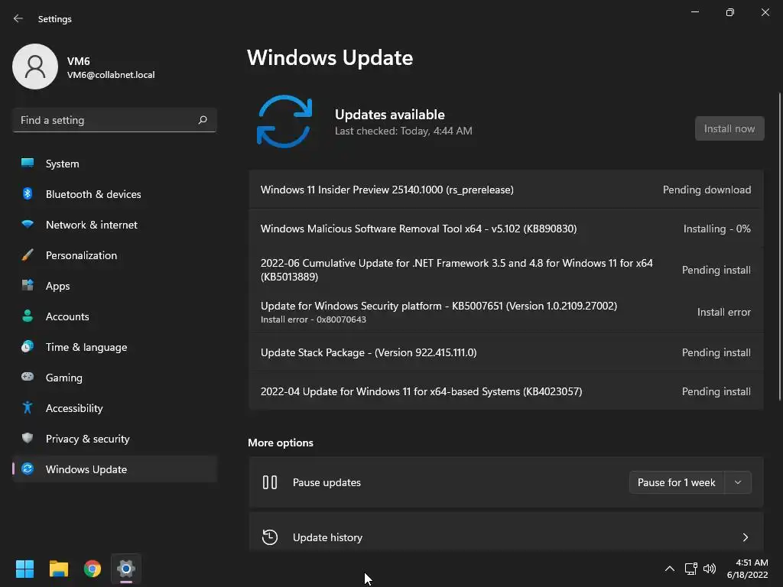Click the Pause for 1 week button
This screenshot has width=783, height=587.
[677, 482]
